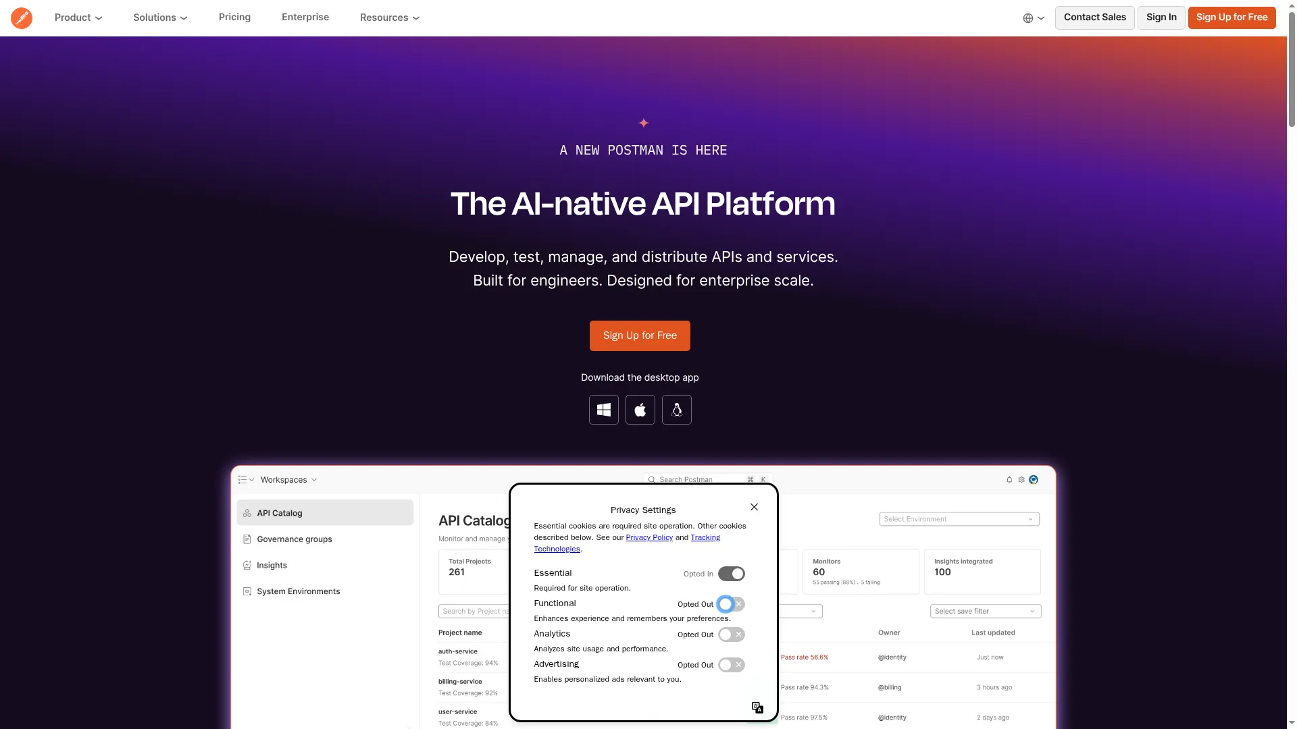
Task: Click the Contact Sales button
Action: pos(1094,18)
